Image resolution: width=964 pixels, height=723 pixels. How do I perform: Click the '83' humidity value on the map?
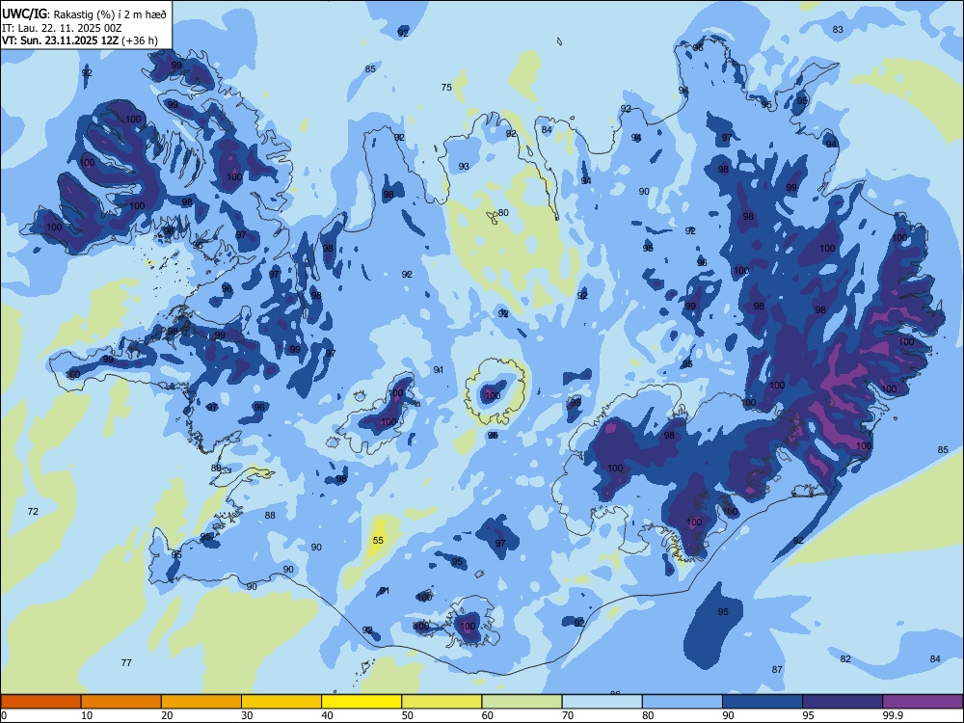838,30
